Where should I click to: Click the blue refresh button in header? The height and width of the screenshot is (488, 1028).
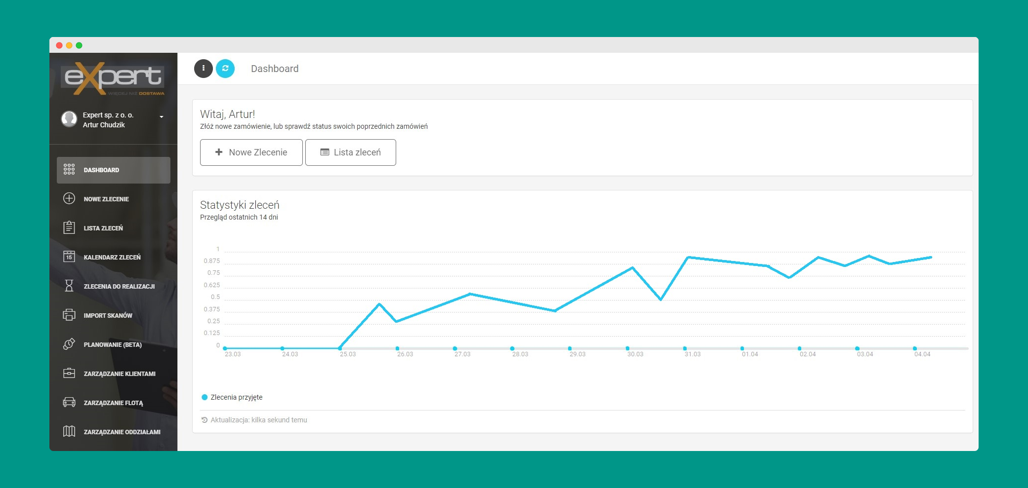pyautogui.click(x=225, y=69)
